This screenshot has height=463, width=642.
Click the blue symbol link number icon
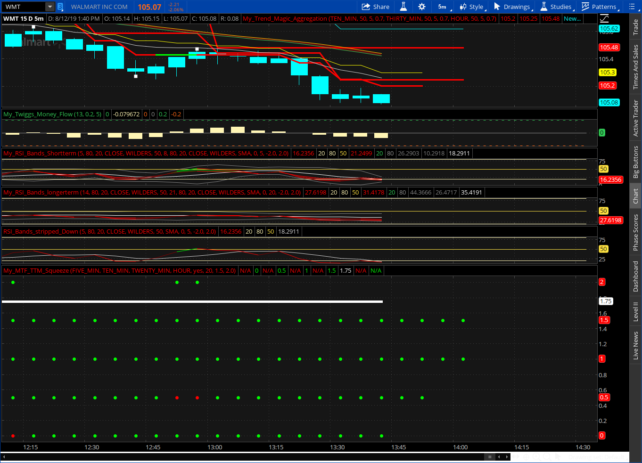coord(60,7)
